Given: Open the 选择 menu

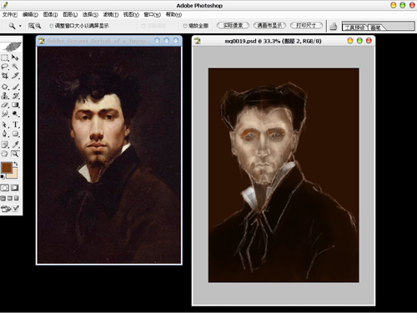Looking at the screenshot, I should tap(90, 14).
